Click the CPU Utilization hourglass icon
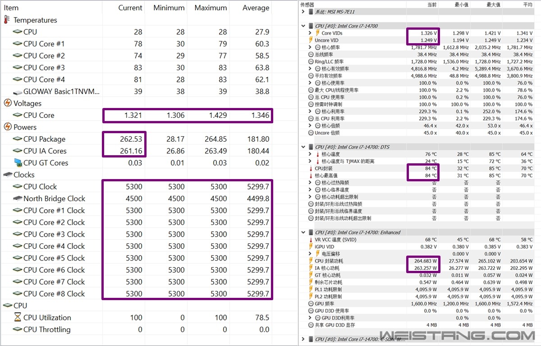The height and width of the screenshot is (346, 541). [17, 317]
